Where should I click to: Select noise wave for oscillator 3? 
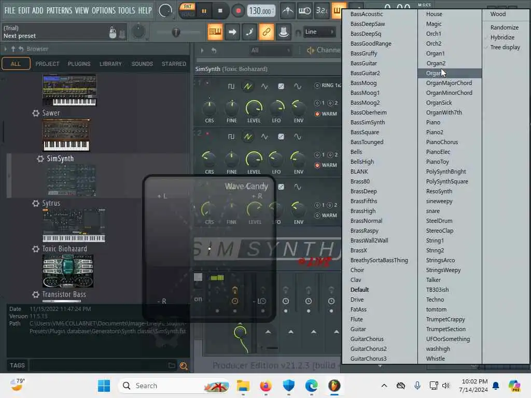pyautogui.click(x=281, y=187)
